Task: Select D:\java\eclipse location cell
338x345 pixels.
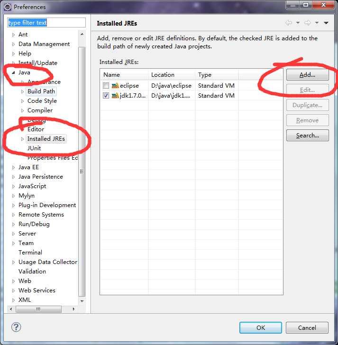Action: (x=171, y=86)
